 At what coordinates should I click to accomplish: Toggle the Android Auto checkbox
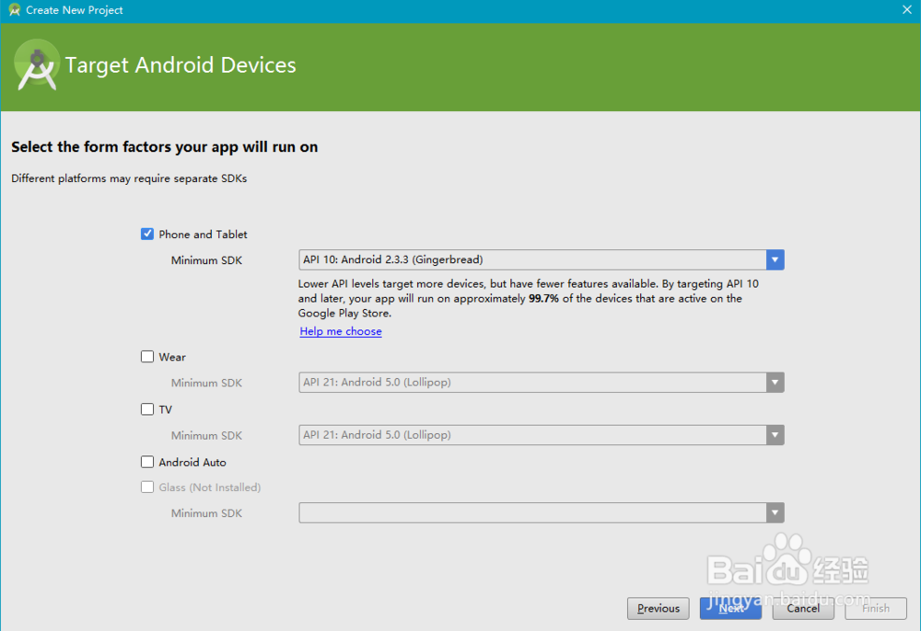(147, 463)
